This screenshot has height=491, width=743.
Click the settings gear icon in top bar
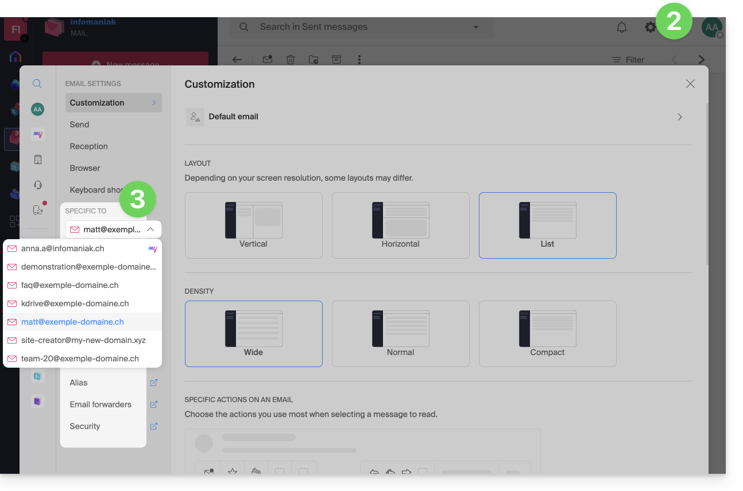tap(650, 27)
